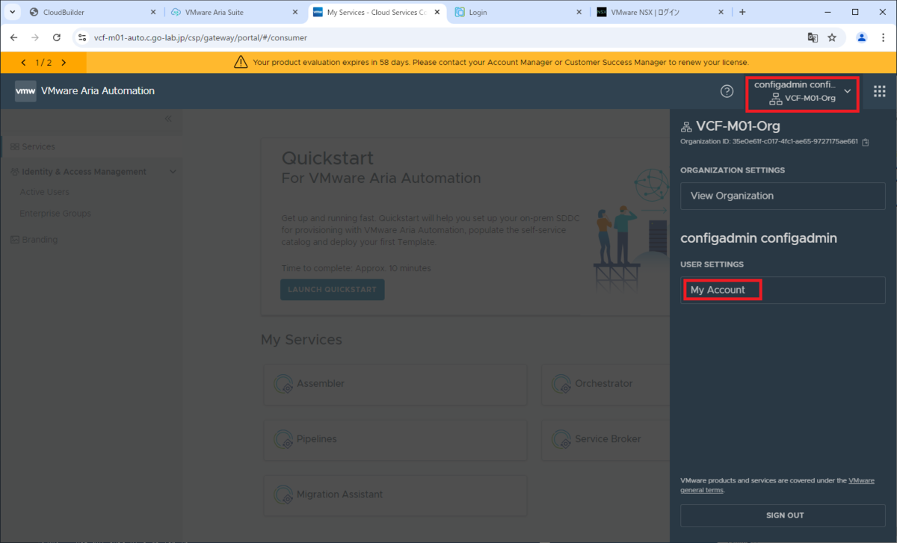This screenshot has width=897, height=543.
Task: Click the VMware vmw logo
Action: [25, 91]
